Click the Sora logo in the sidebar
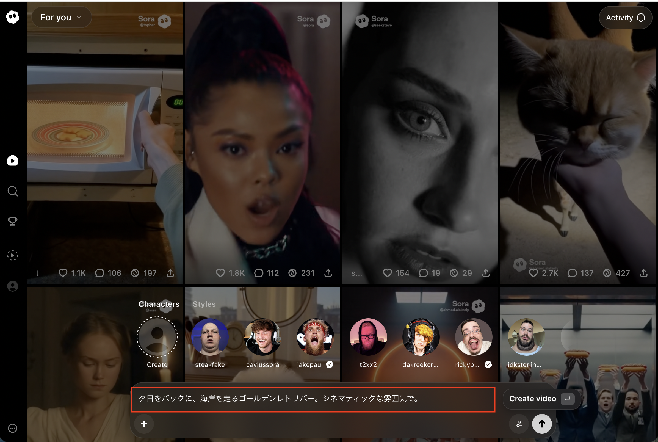658x442 pixels. click(x=13, y=17)
